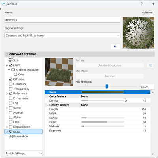Select the Size channel label
The image size is (158, 158).
coord(16,60)
